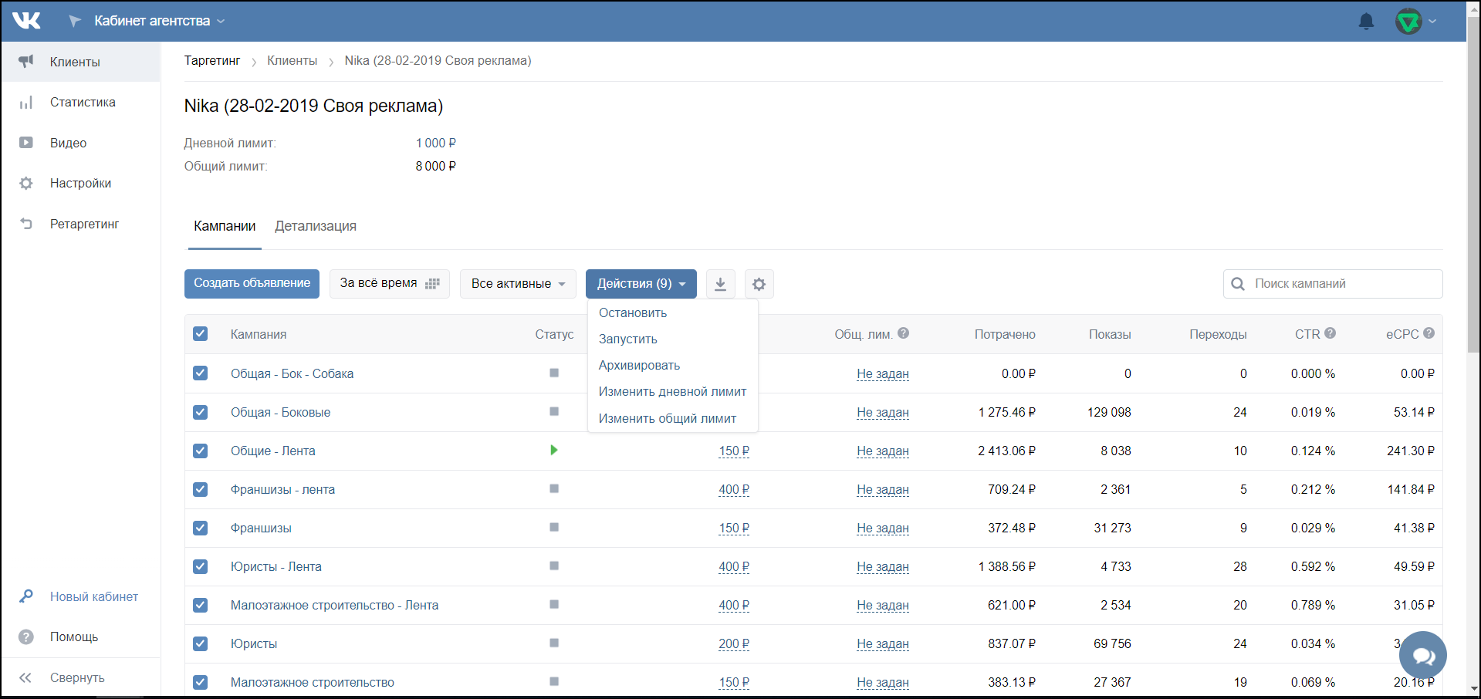The image size is (1481, 699).
Task: Edit daily limit 200 ₽ for Юристы
Action: pyautogui.click(x=734, y=643)
